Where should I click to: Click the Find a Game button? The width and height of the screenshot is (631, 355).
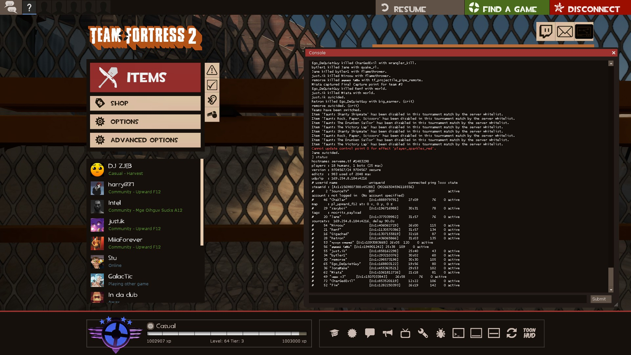point(507,8)
